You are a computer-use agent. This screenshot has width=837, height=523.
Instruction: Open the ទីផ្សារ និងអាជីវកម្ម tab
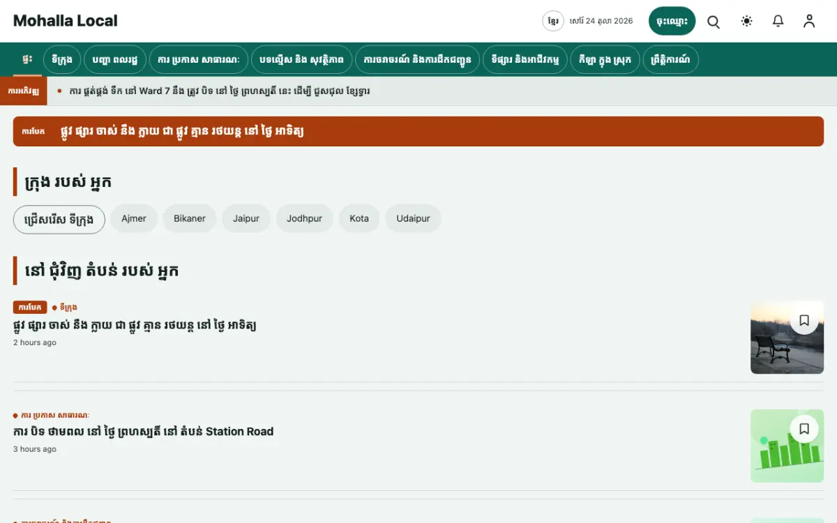click(x=525, y=59)
